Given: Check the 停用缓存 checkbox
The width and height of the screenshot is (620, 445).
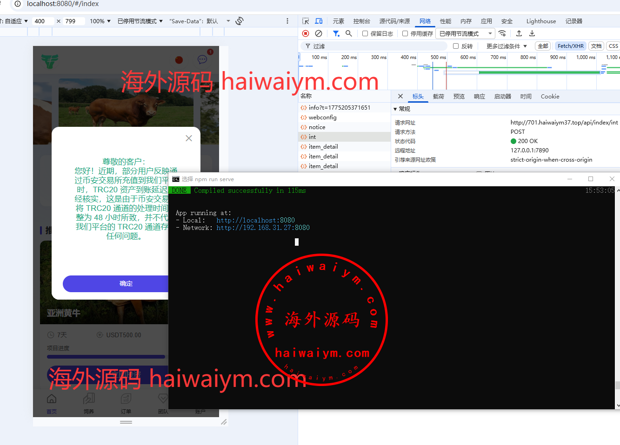Looking at the screenshot, I should (405, 33).
